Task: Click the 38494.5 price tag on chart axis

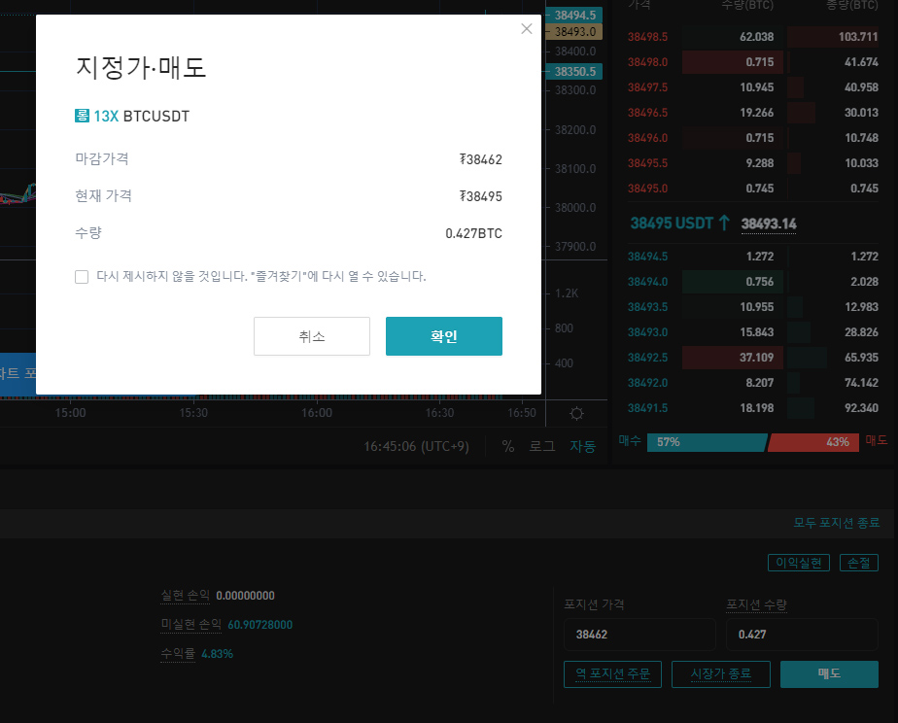Action: pos(573,15)
